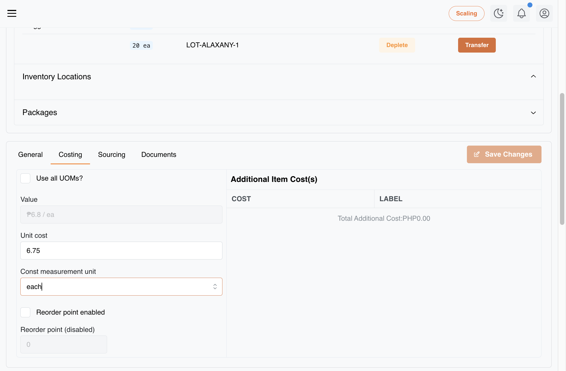Open the hamburger navigation menu
566x371 pixels.
(x=12, y=13)
